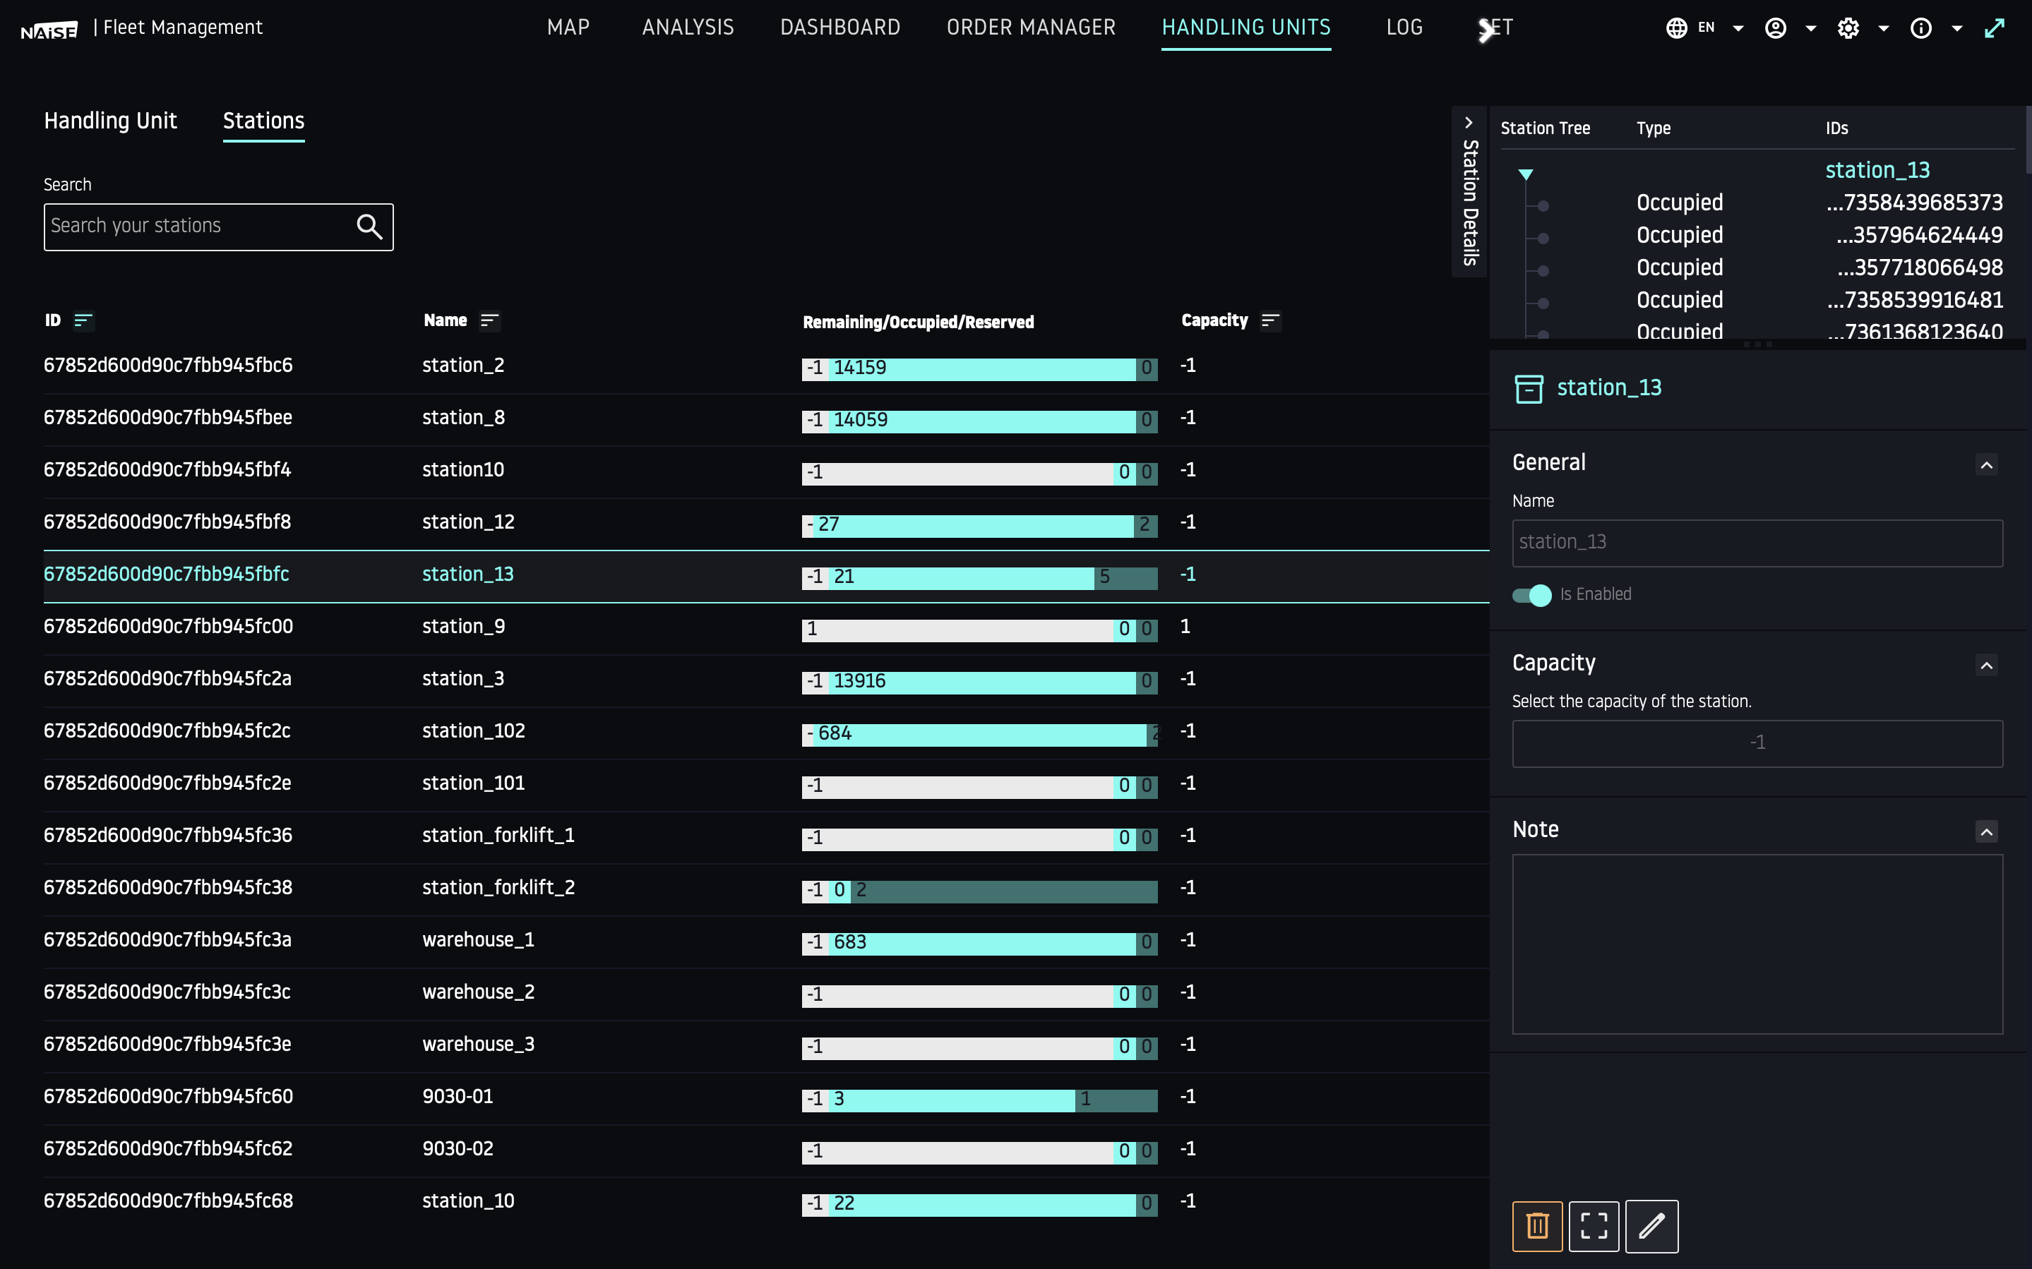Image resolution: width=2032 pixels, height=1269 pixels.
Task: Click the Name column sort icon
Action: point(489,320)
